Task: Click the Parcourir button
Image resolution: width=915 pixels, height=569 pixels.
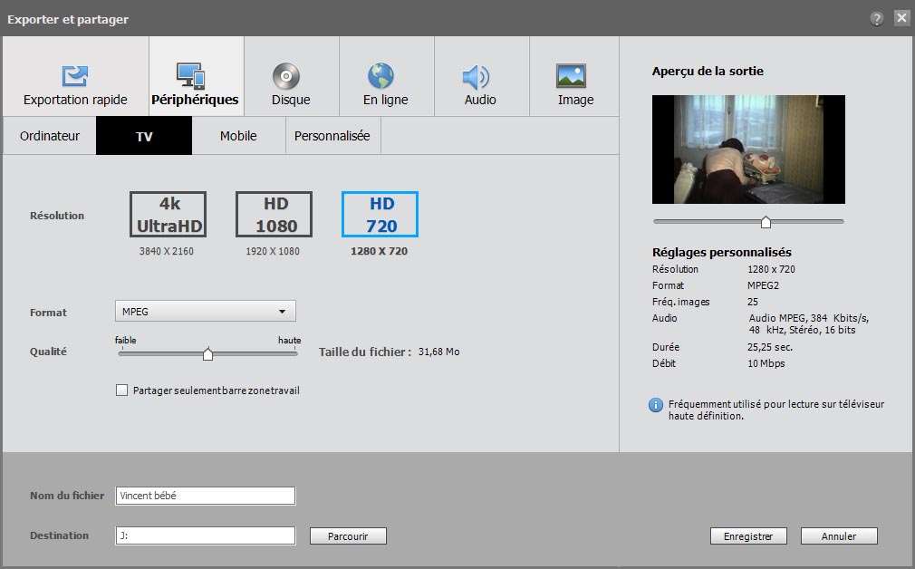Action: coord(348,536)
